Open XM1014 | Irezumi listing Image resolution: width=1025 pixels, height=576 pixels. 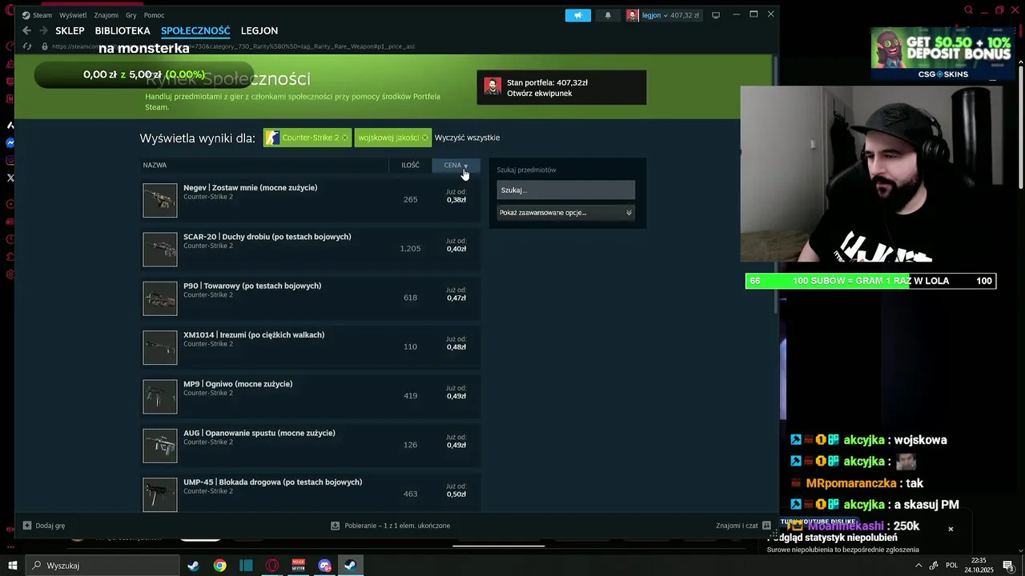(254, 334)
